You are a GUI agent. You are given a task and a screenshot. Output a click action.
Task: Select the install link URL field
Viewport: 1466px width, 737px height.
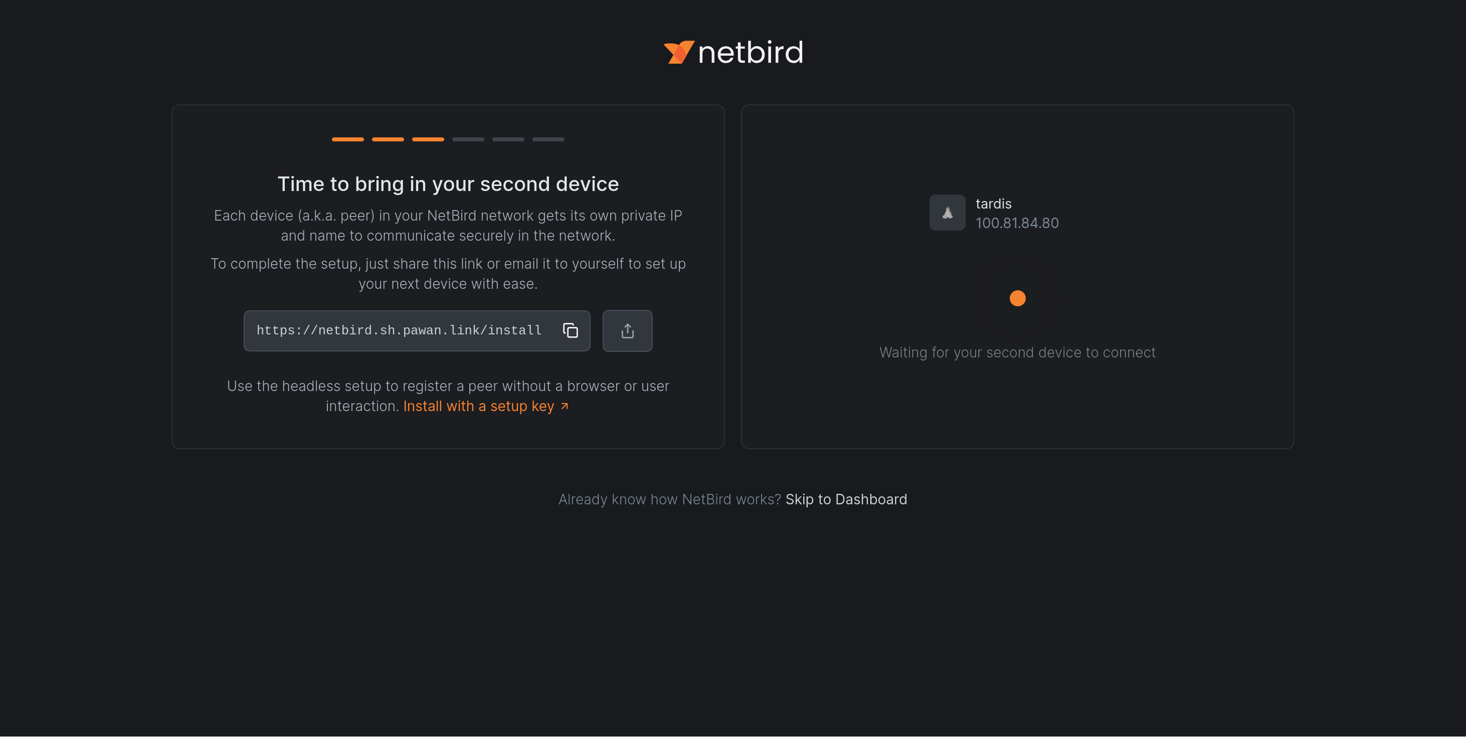point(399,331)
